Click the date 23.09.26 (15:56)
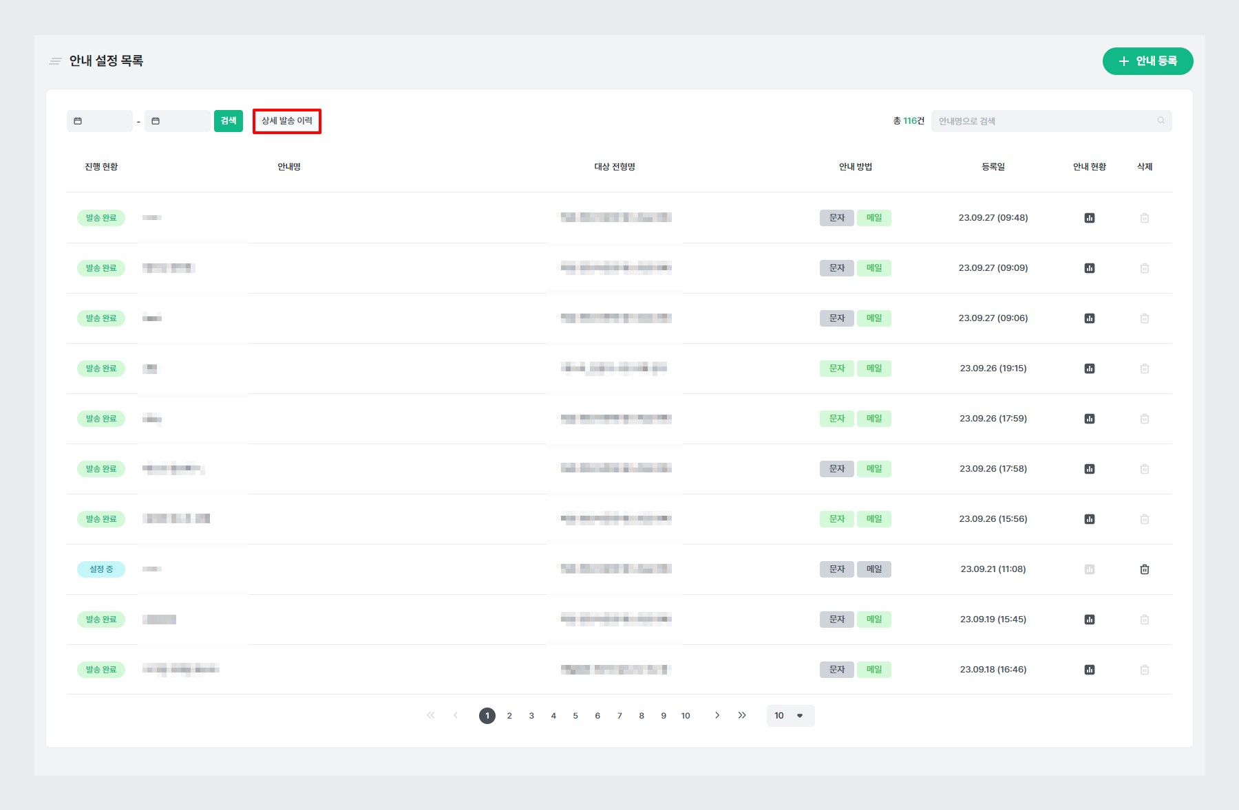 (x=993, y=519)
